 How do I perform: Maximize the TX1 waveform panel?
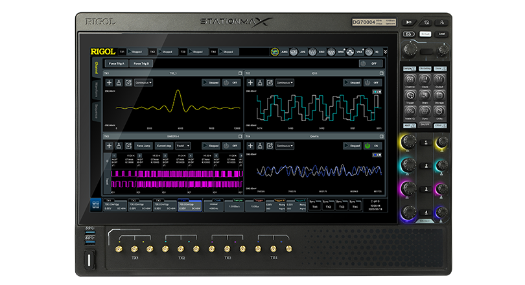[239, 74]
